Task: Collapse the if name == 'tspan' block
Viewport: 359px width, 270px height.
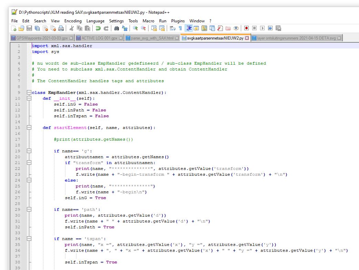Action: tap(29, 239)
